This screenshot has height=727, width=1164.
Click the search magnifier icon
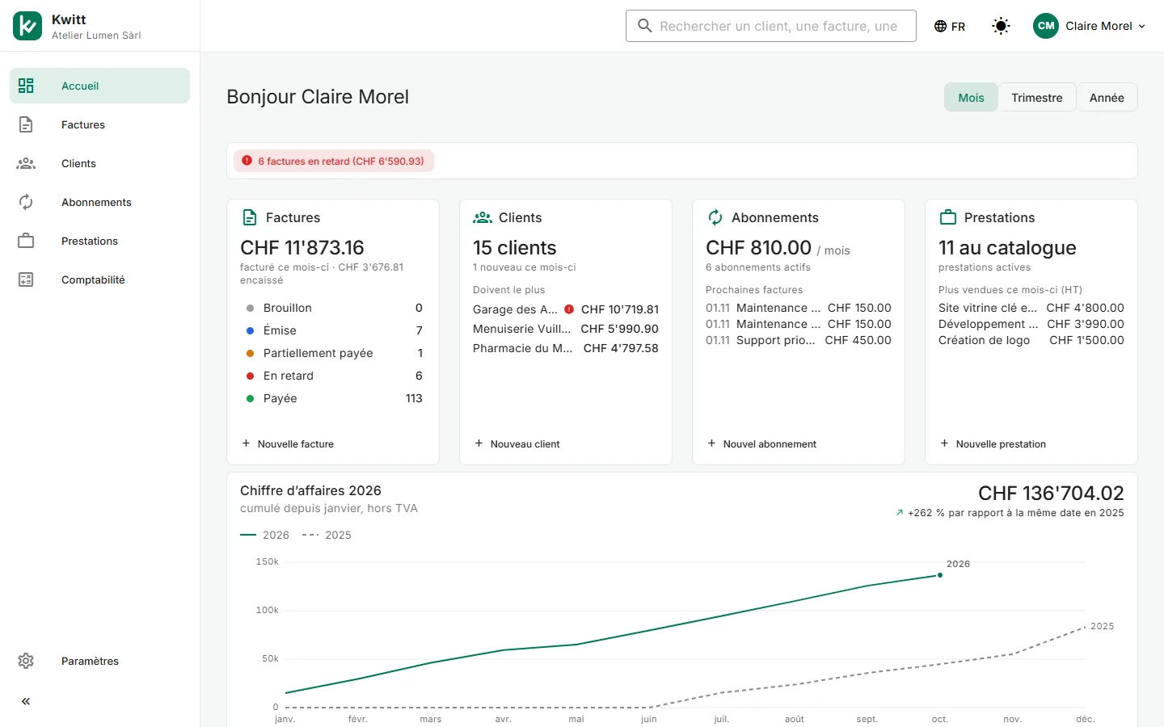point(645,26)
